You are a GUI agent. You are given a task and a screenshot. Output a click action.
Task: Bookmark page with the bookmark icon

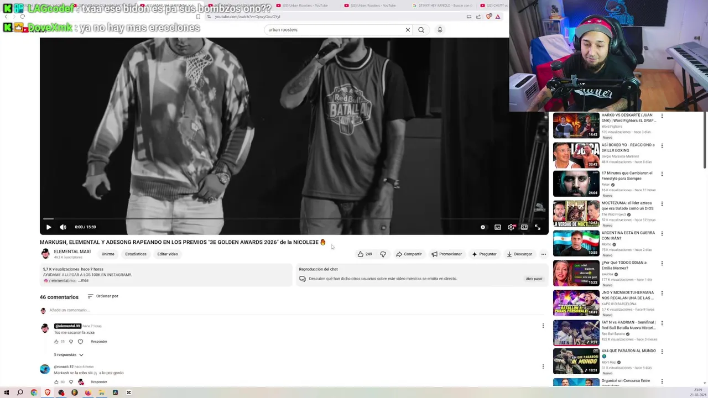pyautogui.click(x=198, y=17)
